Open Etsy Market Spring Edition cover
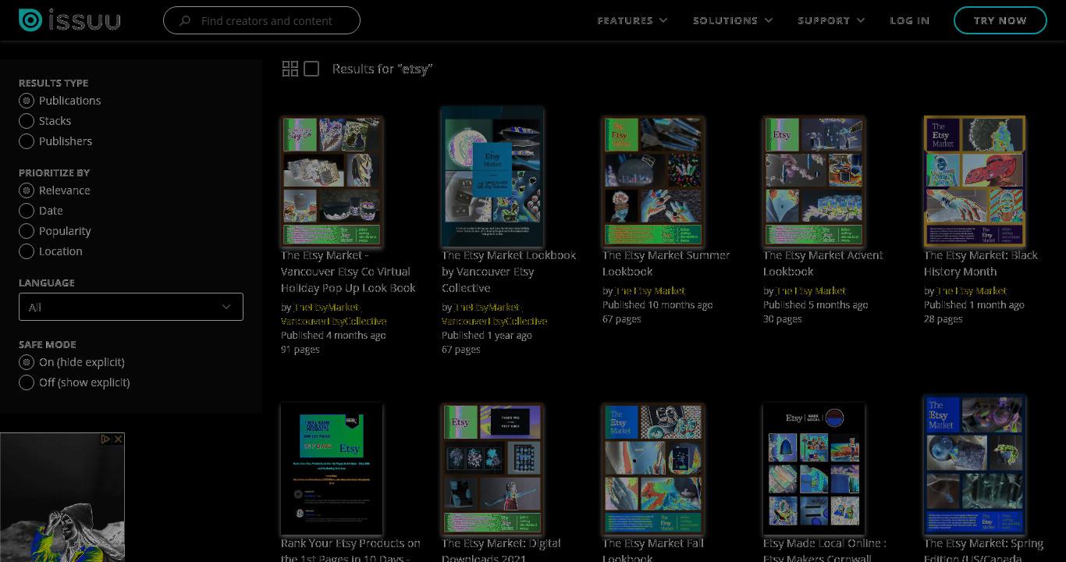1066x562 pixels. coord(975,466)
